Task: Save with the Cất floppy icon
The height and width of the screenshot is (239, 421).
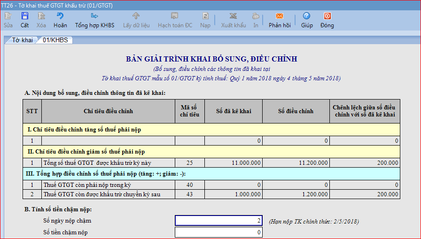Action: (x=25, y=16)
